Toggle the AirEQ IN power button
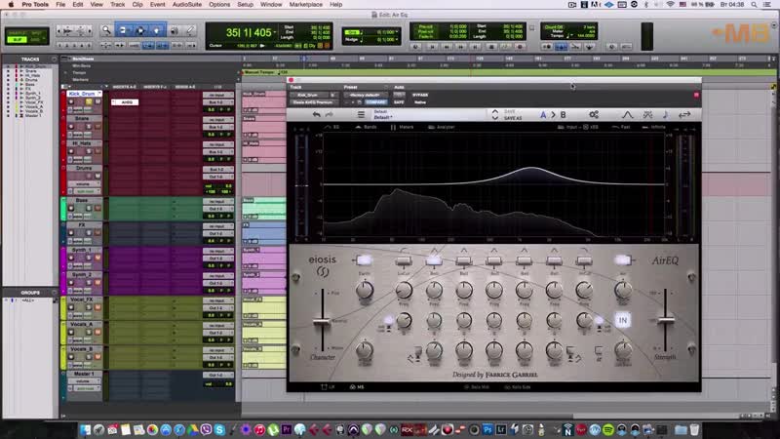Viewport: 780px width, 439px height. point(623,319)
